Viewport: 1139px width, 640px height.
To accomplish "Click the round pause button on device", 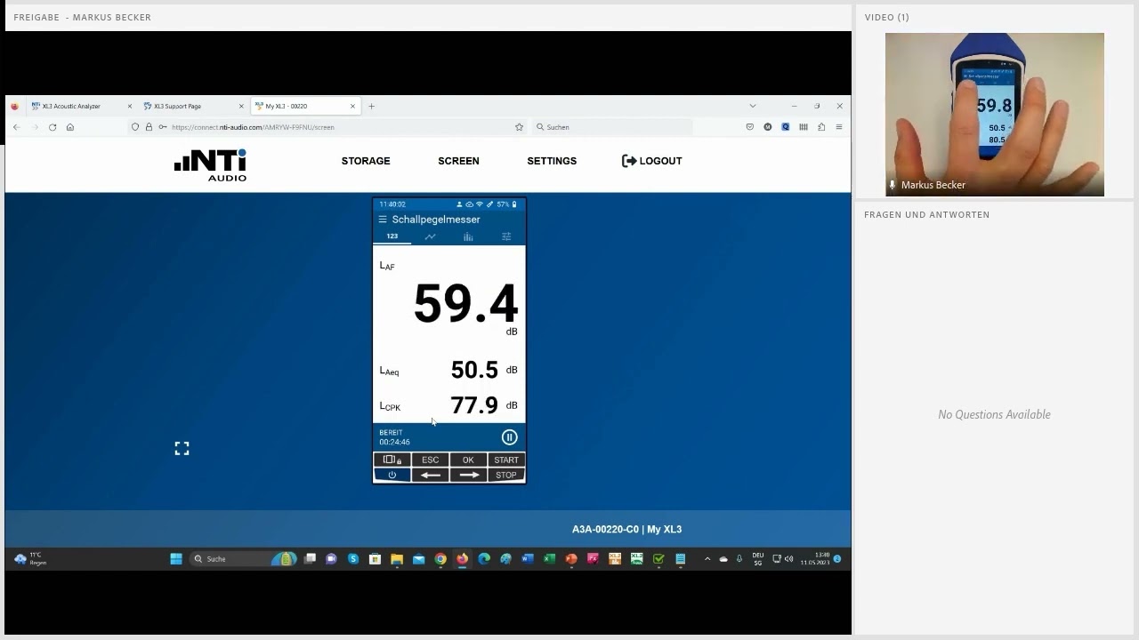I will [x=509, y=437].
